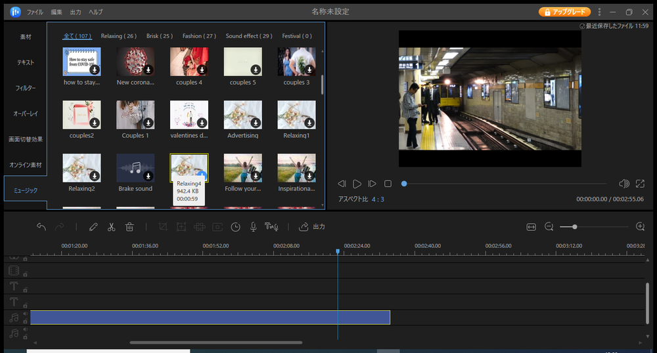Image resolution: width=657 pixels, height=353 pixels.
Task: Show the 全て (107) music category
Action: [x=77, y=36]
